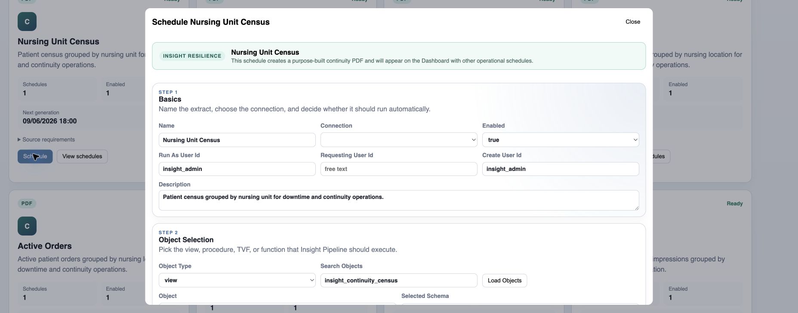Click the Requesting User Id field

click(399, 169)
